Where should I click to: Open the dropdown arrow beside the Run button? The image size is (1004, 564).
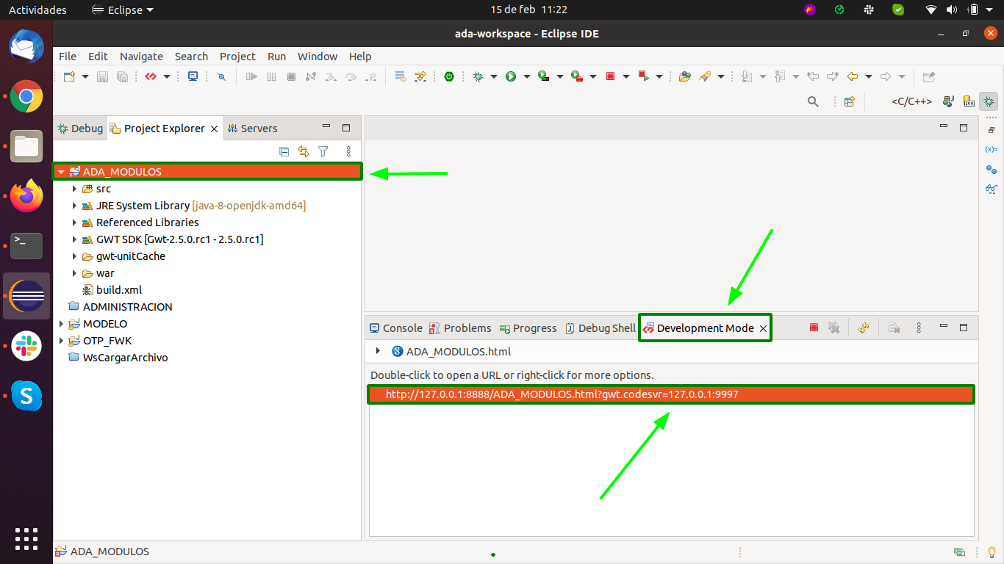pos(527,76)
